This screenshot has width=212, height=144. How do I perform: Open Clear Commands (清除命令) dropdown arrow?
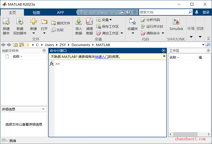point(163,33)
